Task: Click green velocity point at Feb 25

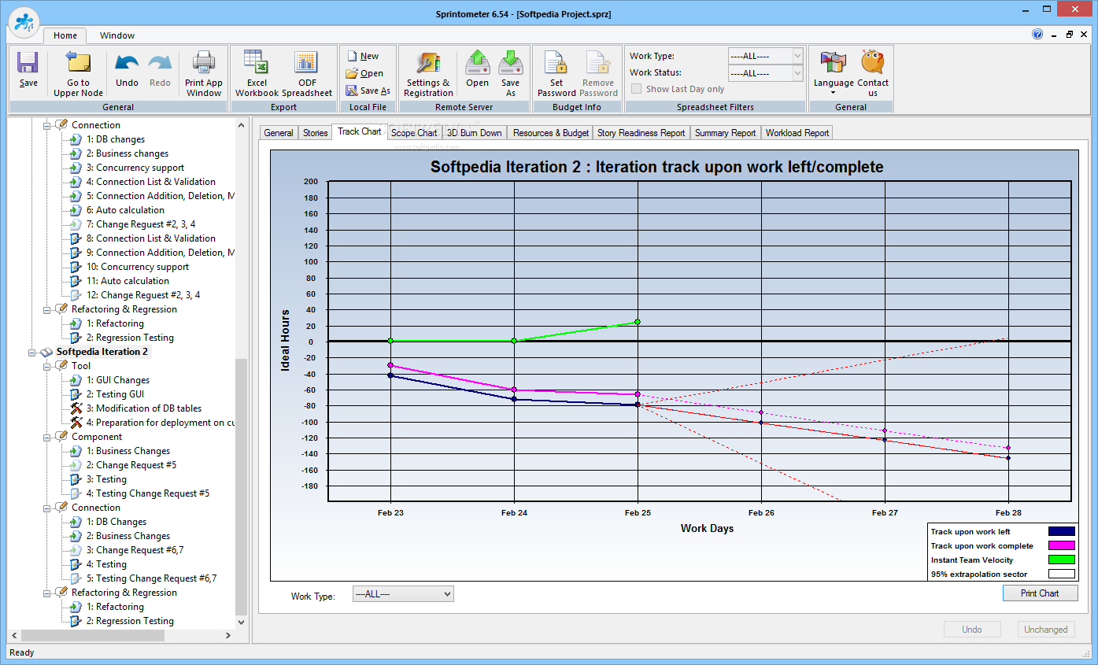Action: click(638, 322)
